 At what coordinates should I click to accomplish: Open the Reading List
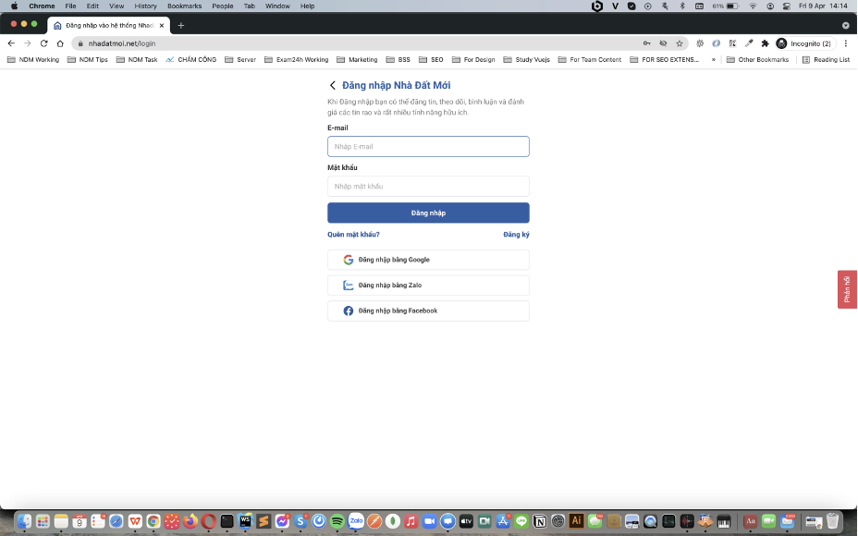(x=826, y=60)
